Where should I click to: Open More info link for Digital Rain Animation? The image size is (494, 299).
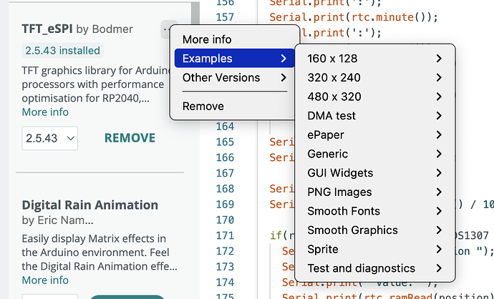pos(45,280)
